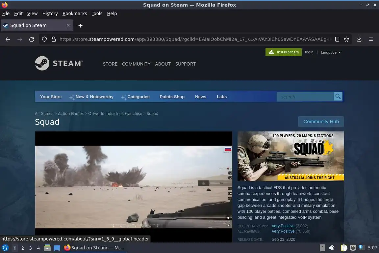Open the Bookmarks menu
The width and height of the screenshot is (379, 253).
pos(75,14)
